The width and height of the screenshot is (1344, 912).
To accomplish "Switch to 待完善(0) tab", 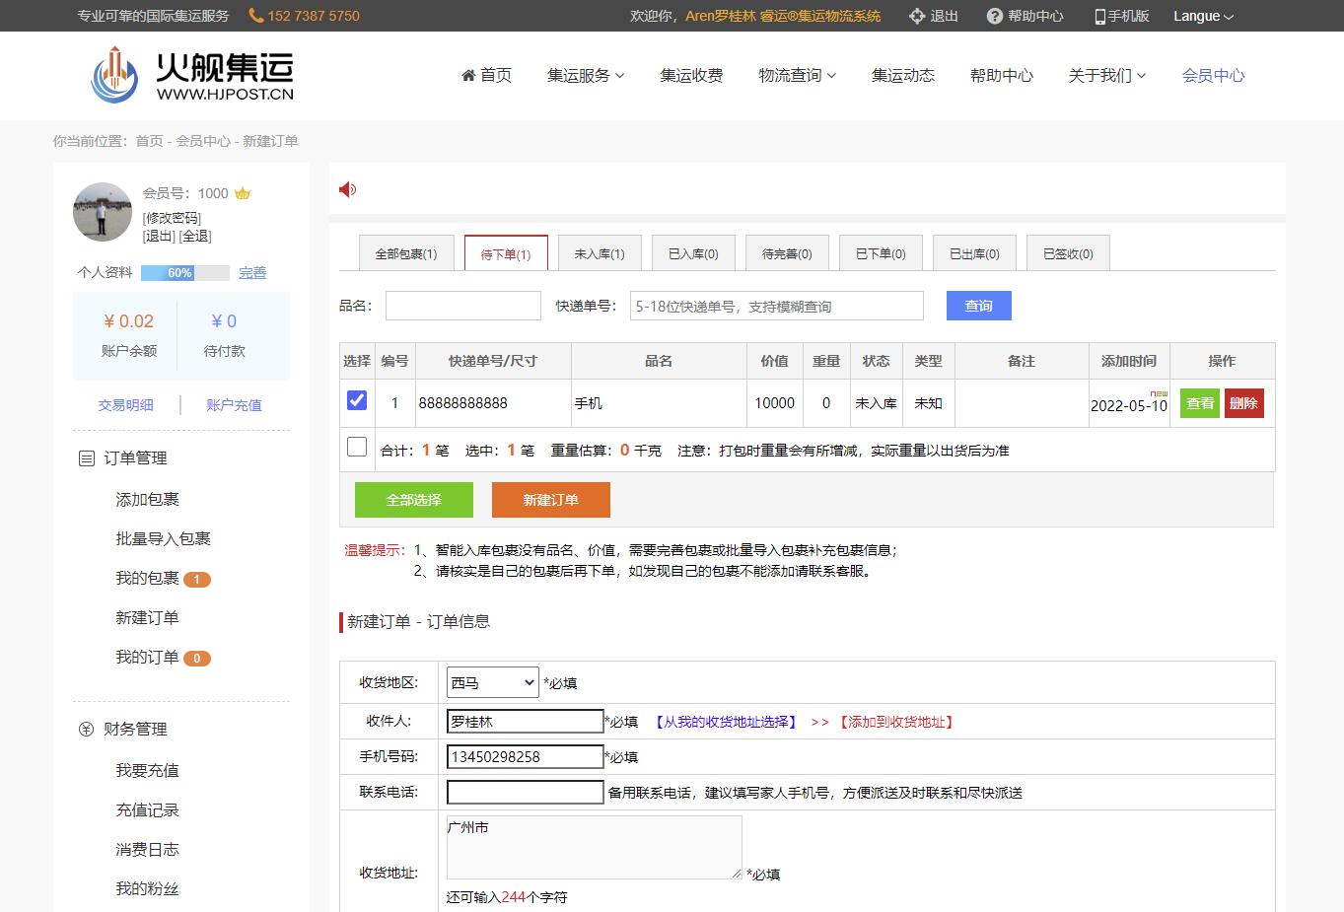I will pos(787,253).
